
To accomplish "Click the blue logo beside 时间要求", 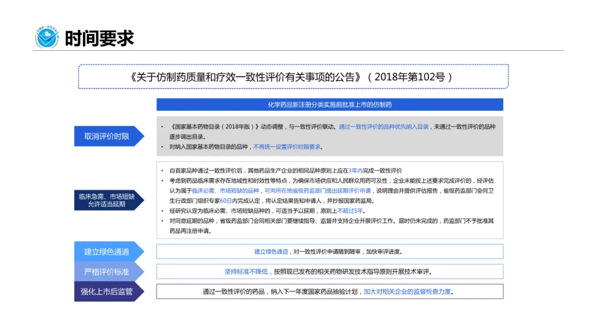I will tap(47, 37).
